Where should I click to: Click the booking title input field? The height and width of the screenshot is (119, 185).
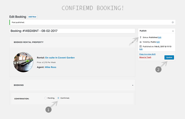click(72, 31)
